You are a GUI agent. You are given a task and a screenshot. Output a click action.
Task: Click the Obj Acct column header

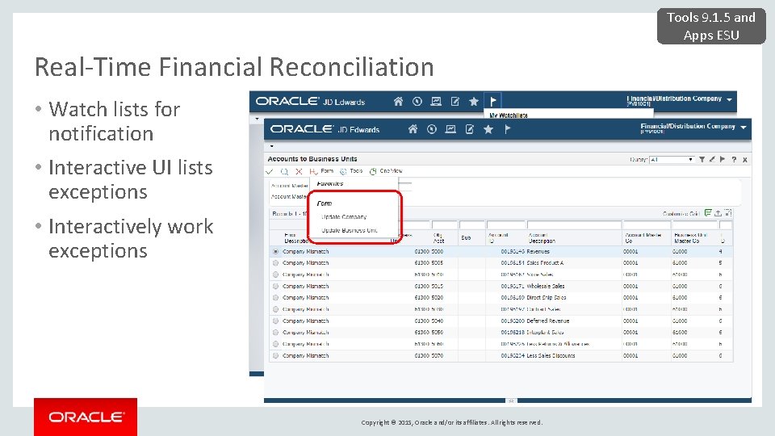438,237
